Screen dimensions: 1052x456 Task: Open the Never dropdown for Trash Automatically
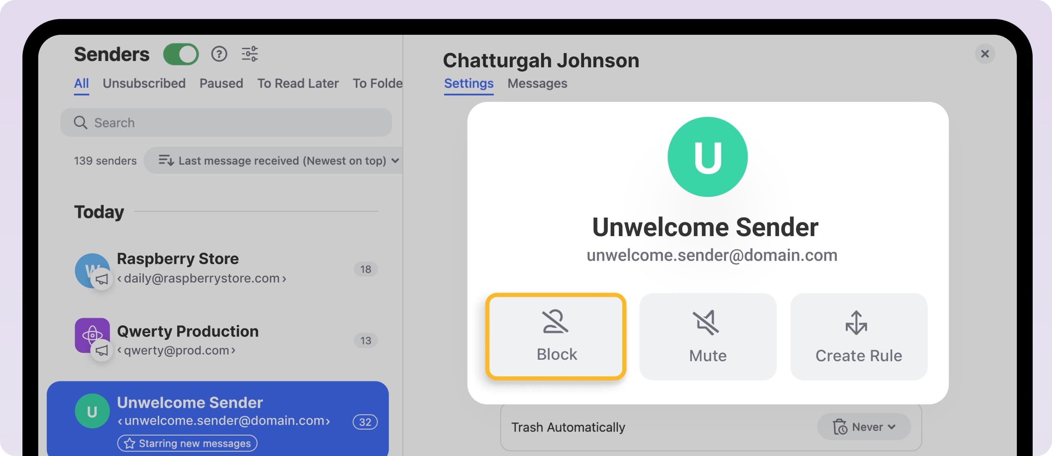[864, 427]
